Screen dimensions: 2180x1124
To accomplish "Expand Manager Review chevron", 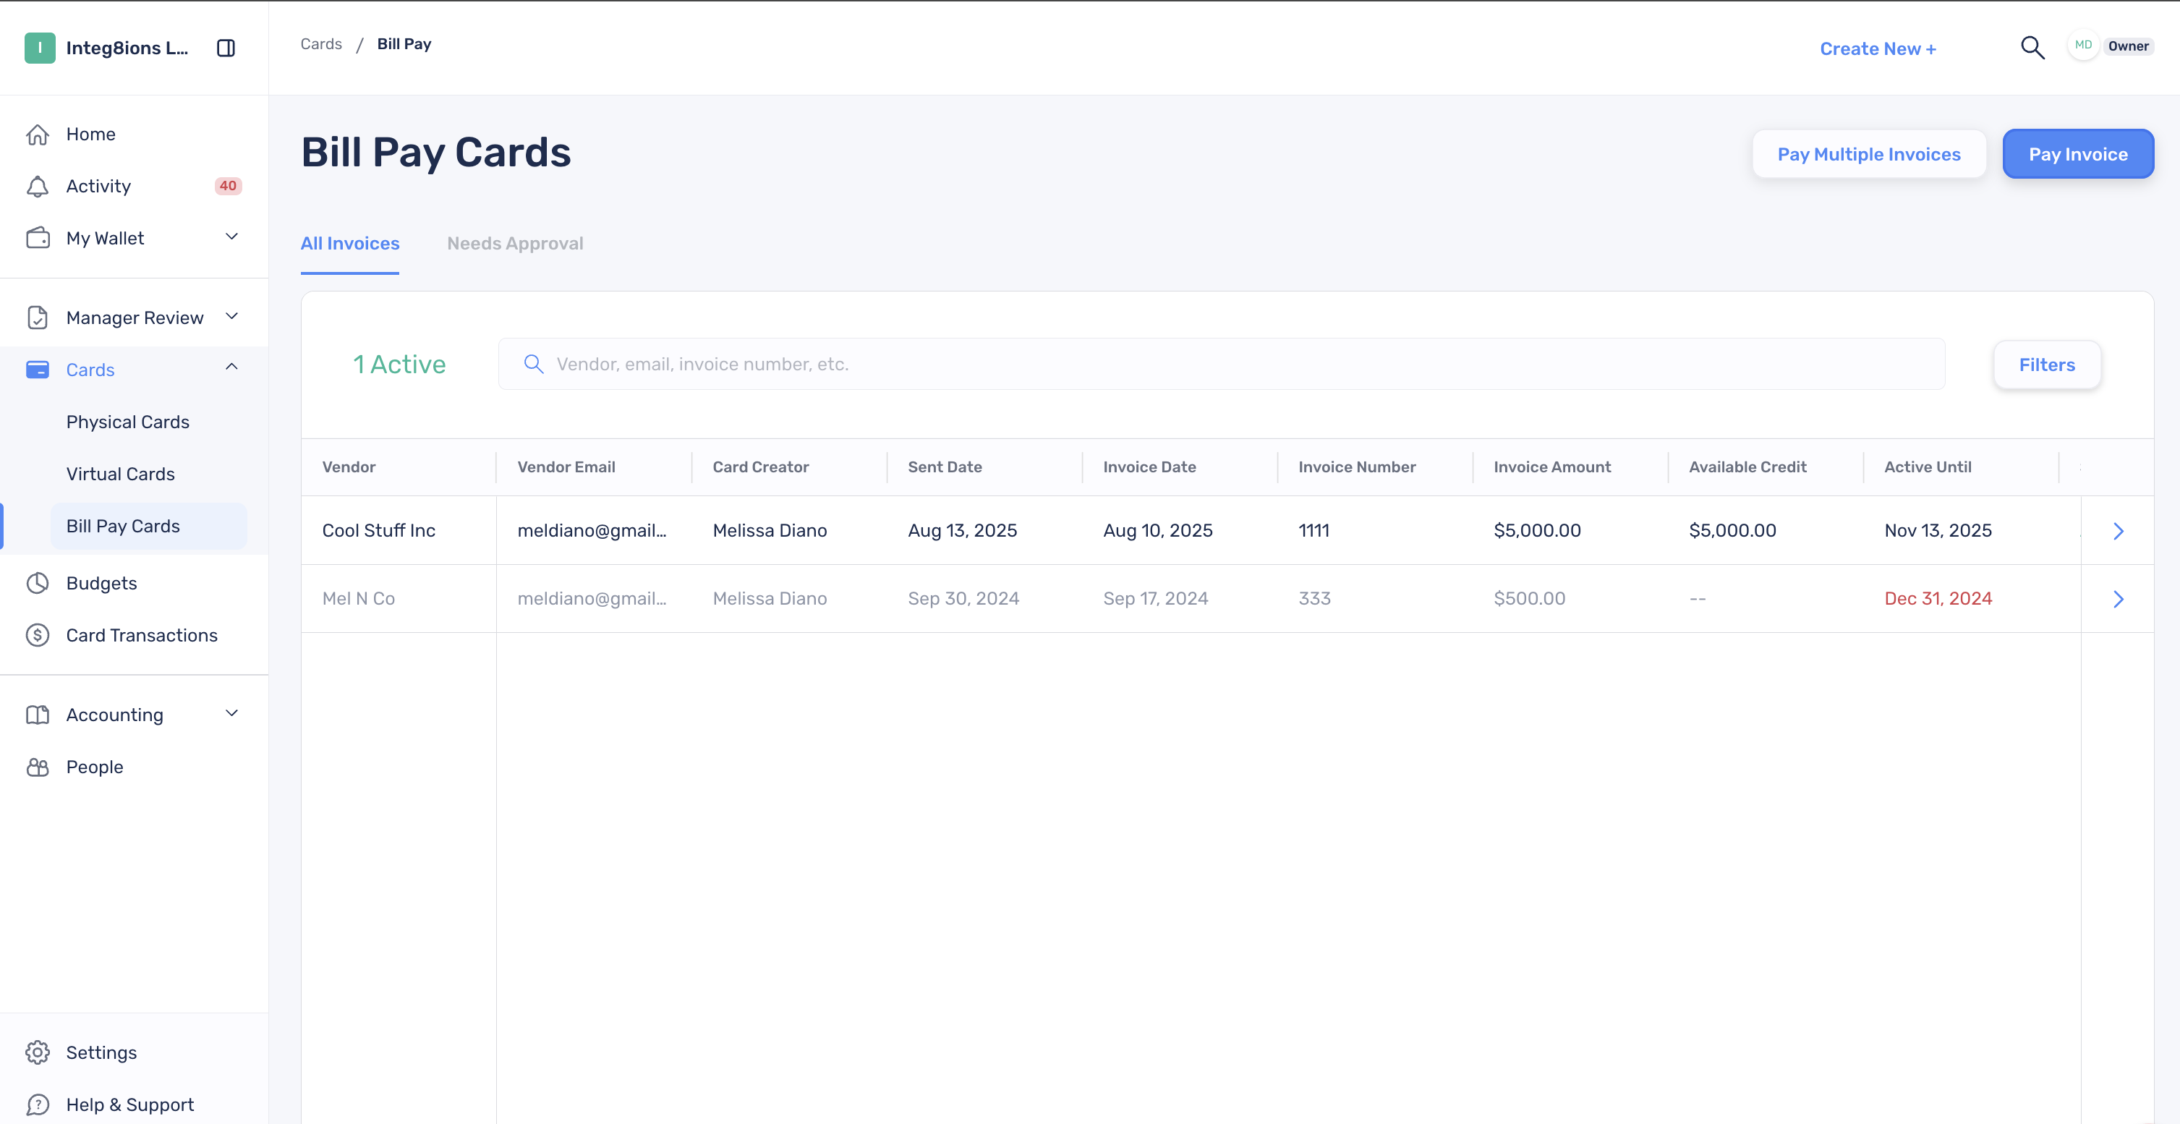I will coord(232,317).
